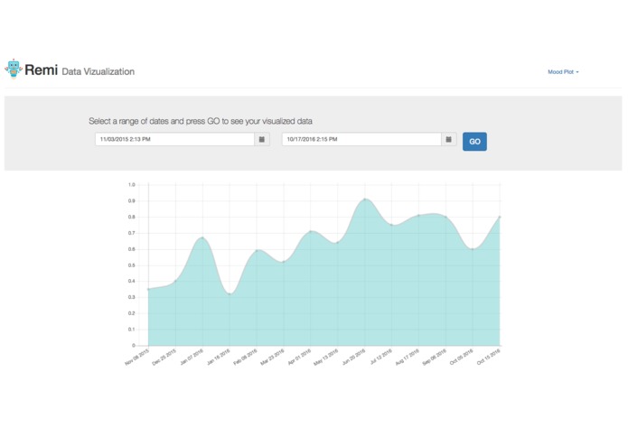This screenshot has width=628, height=446.
Task: Click the Jun 20 2016 x-axis label
Action: click(354, 357)
